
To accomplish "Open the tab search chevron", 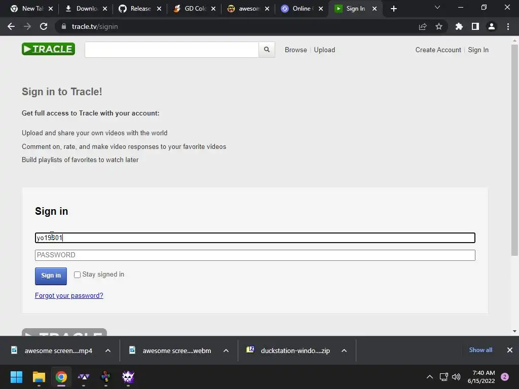I will (437, 7).
